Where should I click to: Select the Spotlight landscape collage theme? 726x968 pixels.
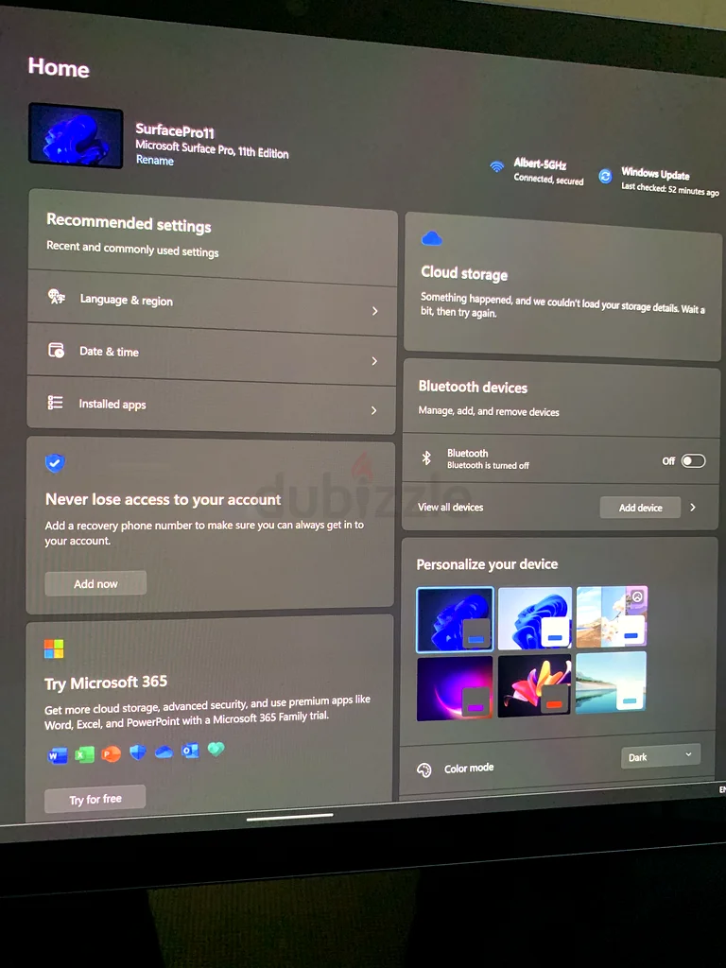click(612, 616)
